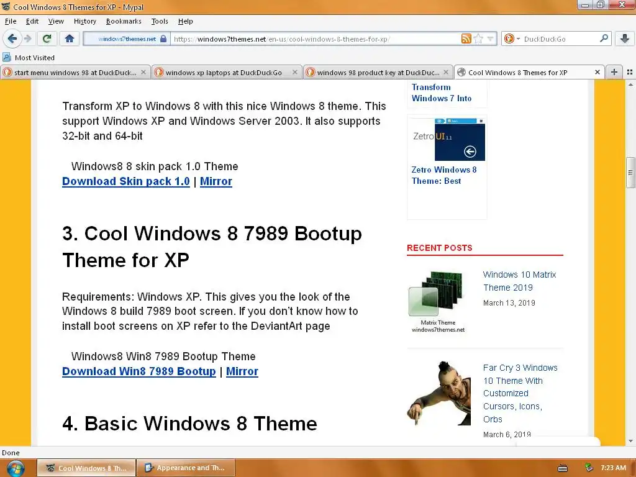This screenshot has width=636, height=477.
Task: Open the File menu
Action: point(11,22)
